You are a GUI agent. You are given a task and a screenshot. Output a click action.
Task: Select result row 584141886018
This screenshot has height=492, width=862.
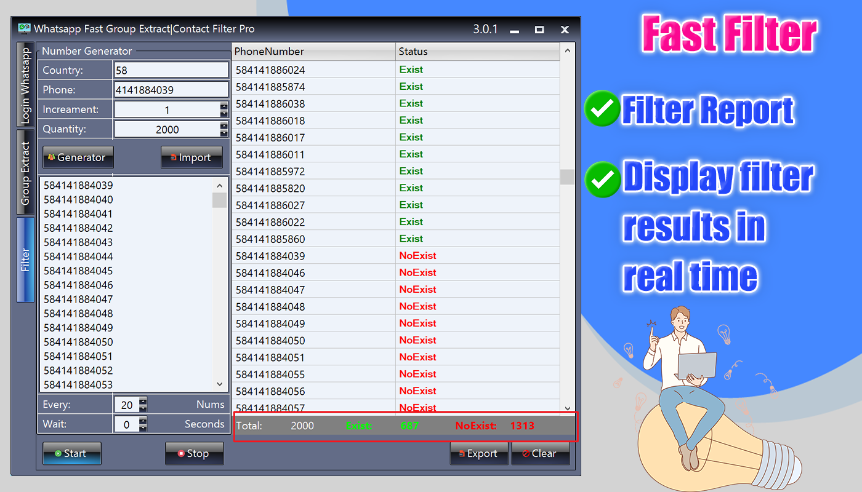tap(396, 121)
